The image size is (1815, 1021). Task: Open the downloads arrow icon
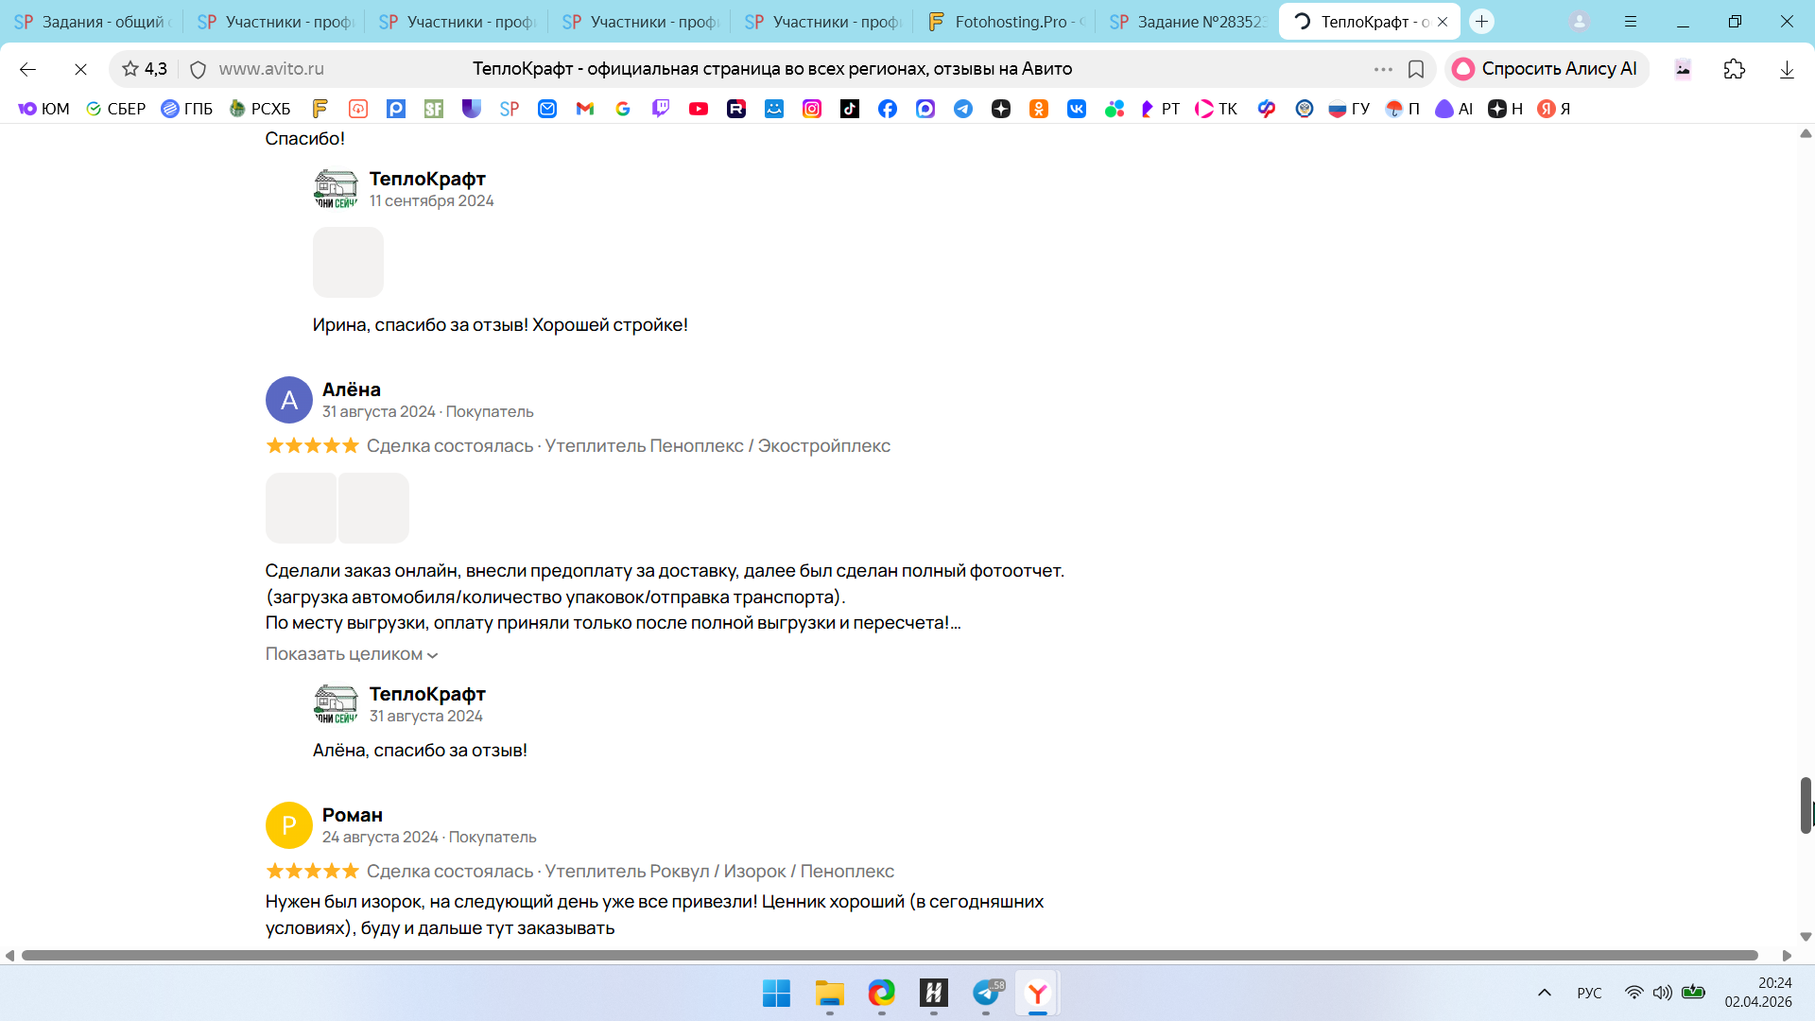pyautogui.click(x=1787, y=69)
